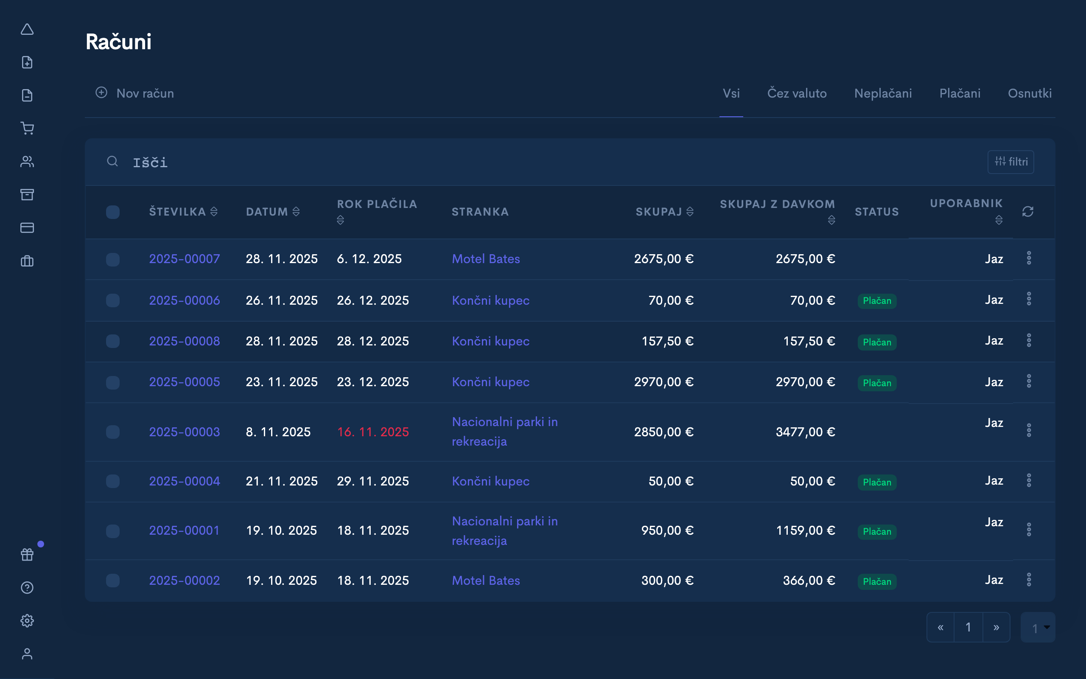Select the briefcase icon in the sidebar

click(x=28, y=261)
